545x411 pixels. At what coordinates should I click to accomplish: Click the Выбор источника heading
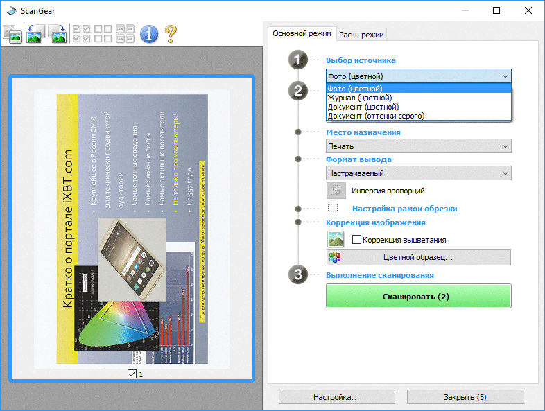click(x=361, y=60)
